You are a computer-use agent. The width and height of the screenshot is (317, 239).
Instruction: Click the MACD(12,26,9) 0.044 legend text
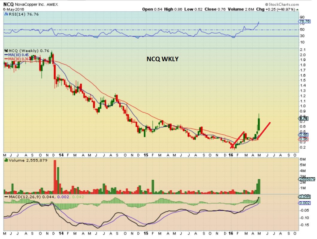pos(31,197)
